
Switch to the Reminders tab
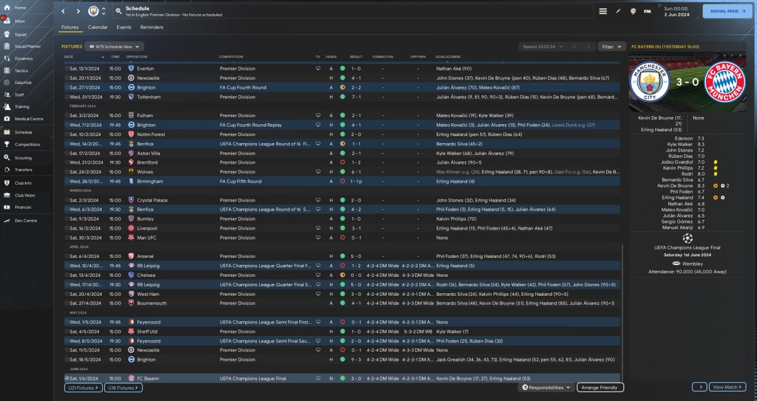pyautogui.click(x=152, y=27)
